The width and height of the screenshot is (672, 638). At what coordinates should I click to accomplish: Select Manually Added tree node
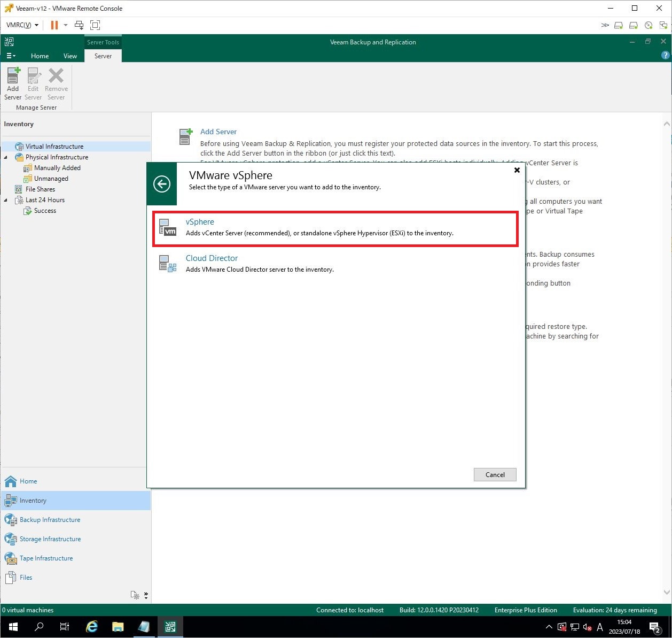pyautogui.click(x=57, y=167)
